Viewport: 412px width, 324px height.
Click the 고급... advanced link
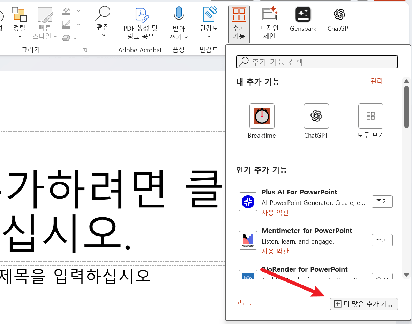(x=244, y=302)
